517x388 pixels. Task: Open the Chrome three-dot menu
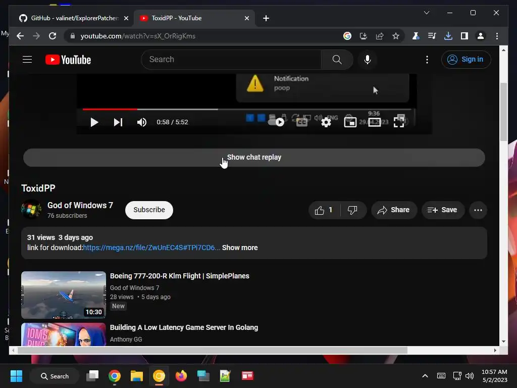497,36
